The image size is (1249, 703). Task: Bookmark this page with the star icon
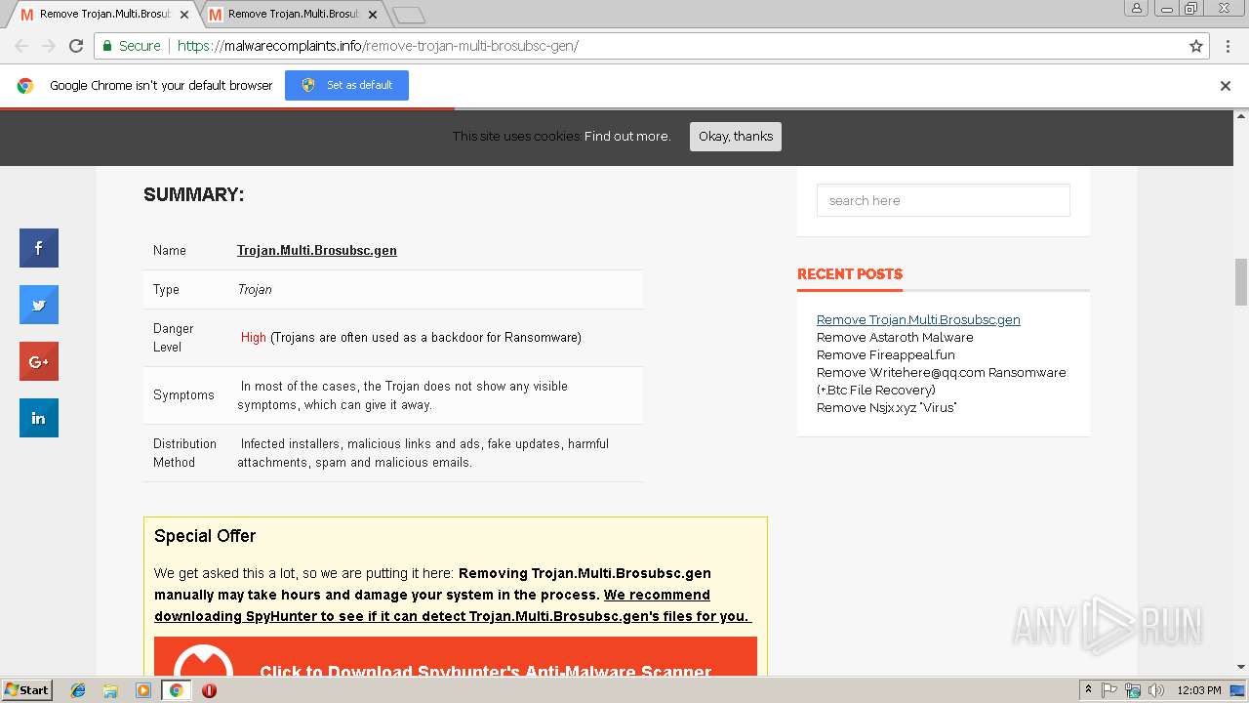1196,46
